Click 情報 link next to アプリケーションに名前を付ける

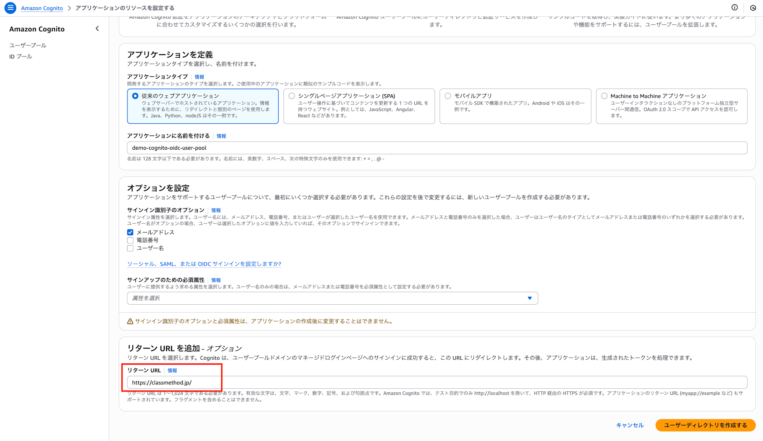click(221, 136)
